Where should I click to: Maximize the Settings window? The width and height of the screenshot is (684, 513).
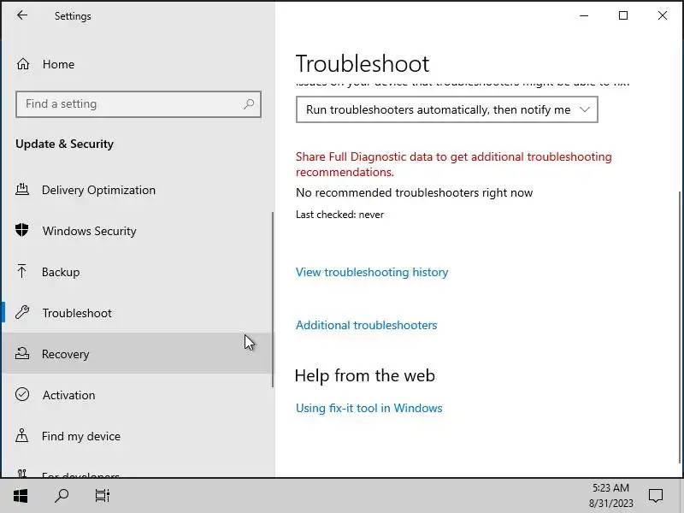click(x=623, y=15)
